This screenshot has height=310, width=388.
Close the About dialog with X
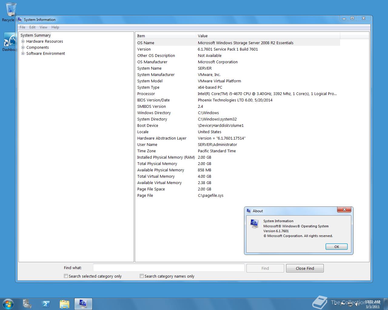pos(344,209)
